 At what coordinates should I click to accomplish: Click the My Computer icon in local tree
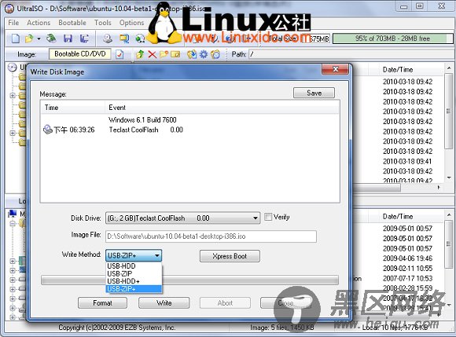pyautogui.click(x=13, y=214)
